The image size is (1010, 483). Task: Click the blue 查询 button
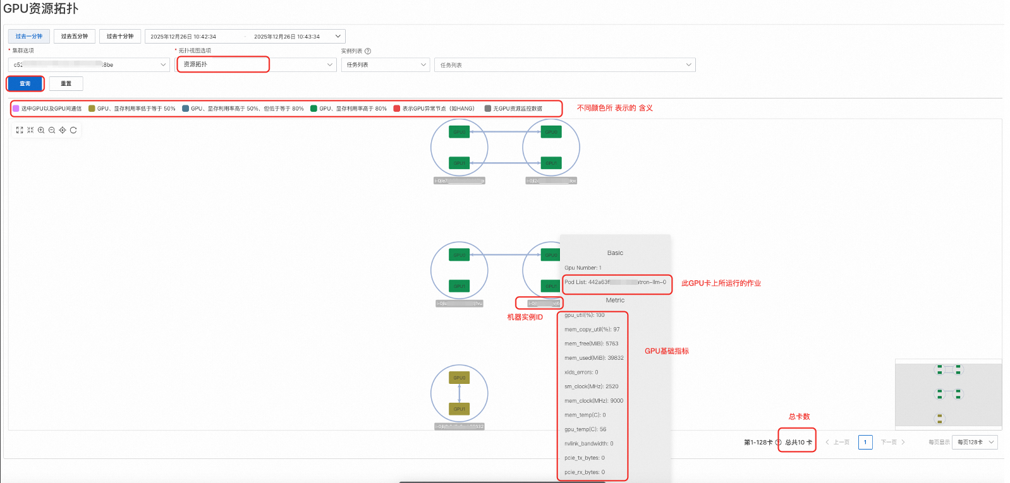tap(25, 83)
